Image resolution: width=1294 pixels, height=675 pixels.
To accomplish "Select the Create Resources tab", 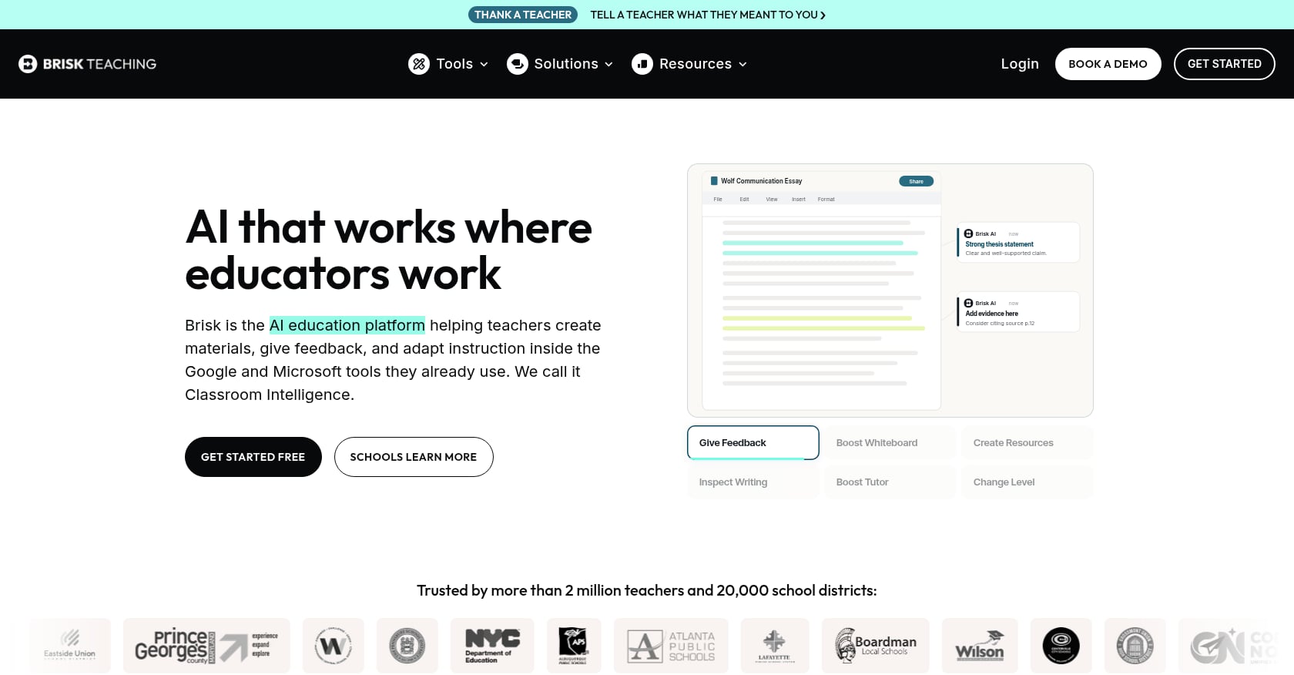I will 1027,442.
